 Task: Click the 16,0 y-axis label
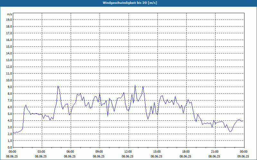9,40
